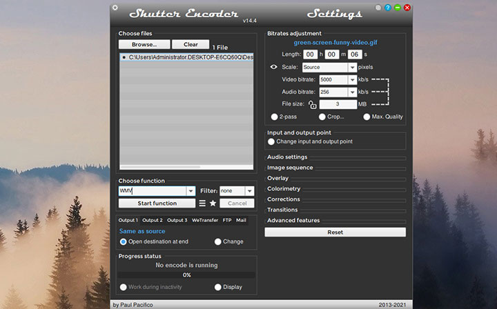Switch to the Output 2 tab
The image size is (497, 309).
point(152,220)
